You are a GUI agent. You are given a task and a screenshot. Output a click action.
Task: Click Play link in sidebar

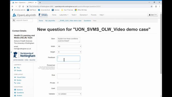point(18,68)
